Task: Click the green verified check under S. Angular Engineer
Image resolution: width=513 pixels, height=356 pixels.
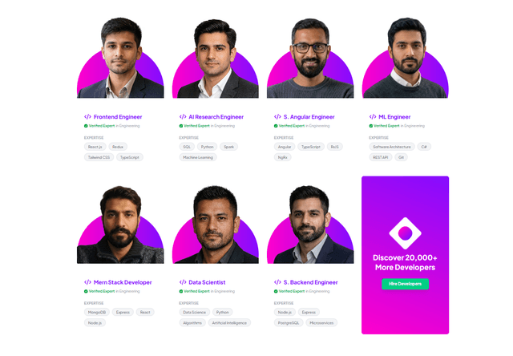Action: [276, 126]
